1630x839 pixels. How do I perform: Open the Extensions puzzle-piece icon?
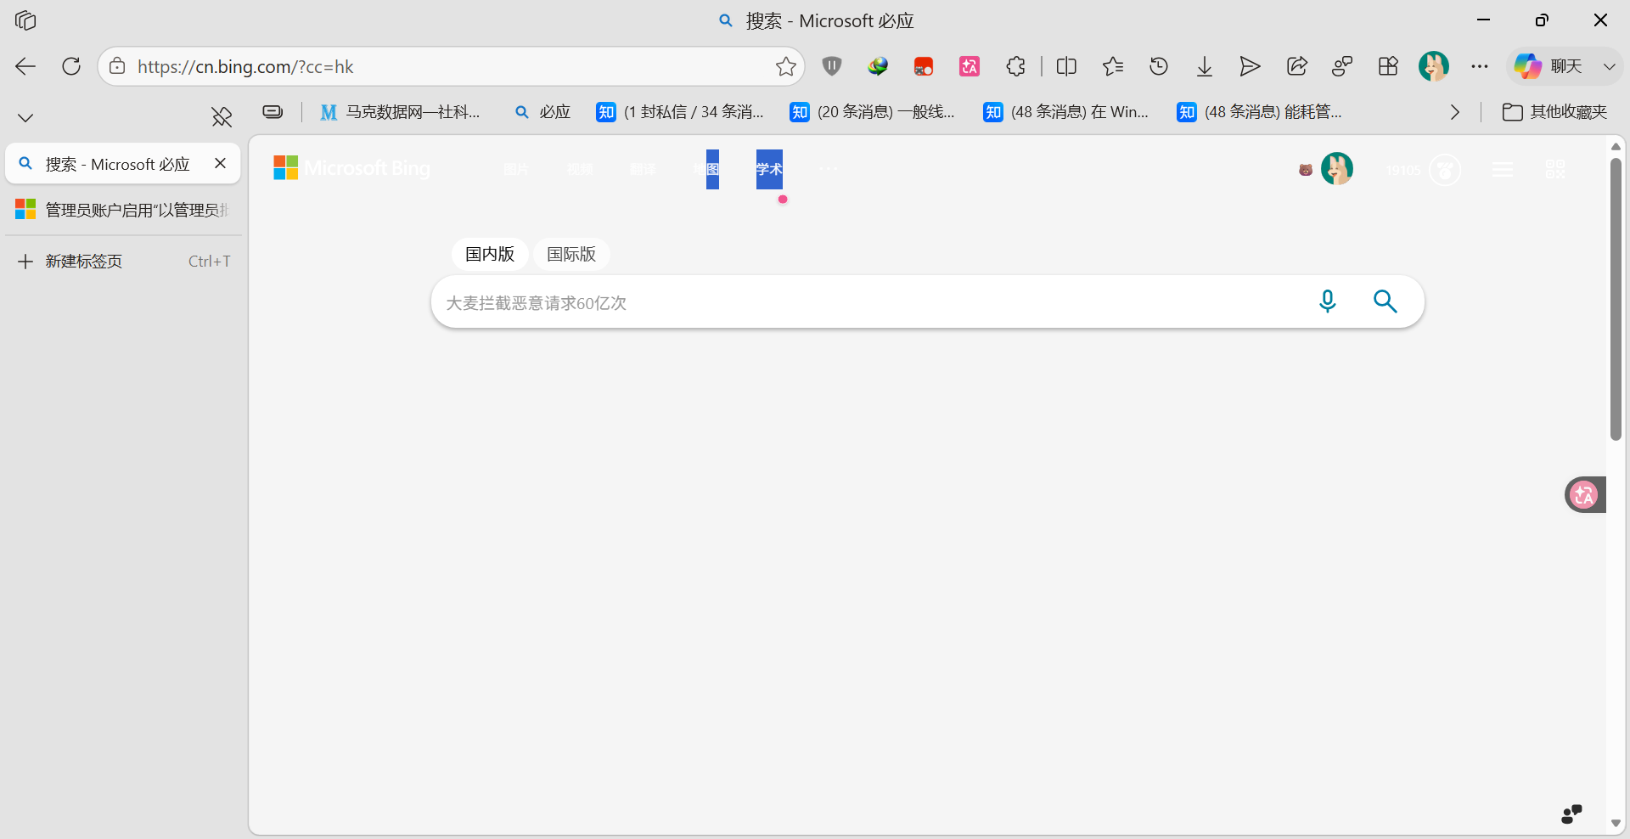1015,66
